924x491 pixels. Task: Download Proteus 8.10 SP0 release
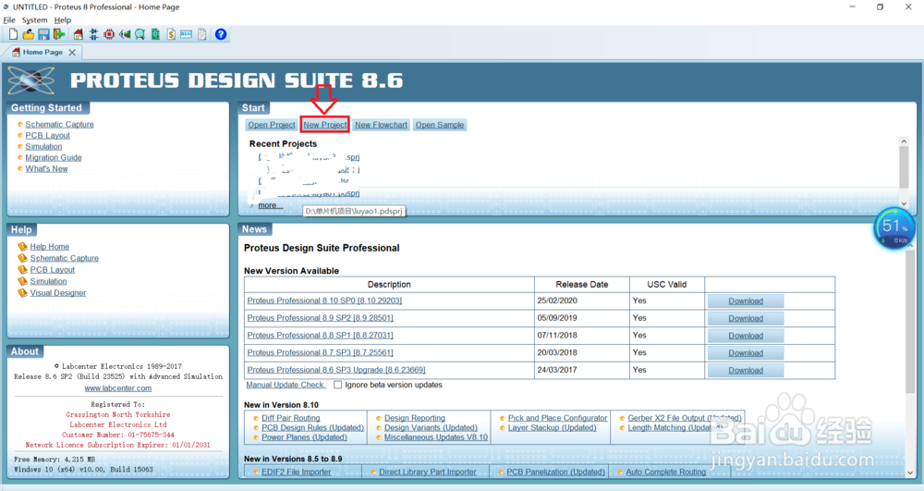(746, 301)
